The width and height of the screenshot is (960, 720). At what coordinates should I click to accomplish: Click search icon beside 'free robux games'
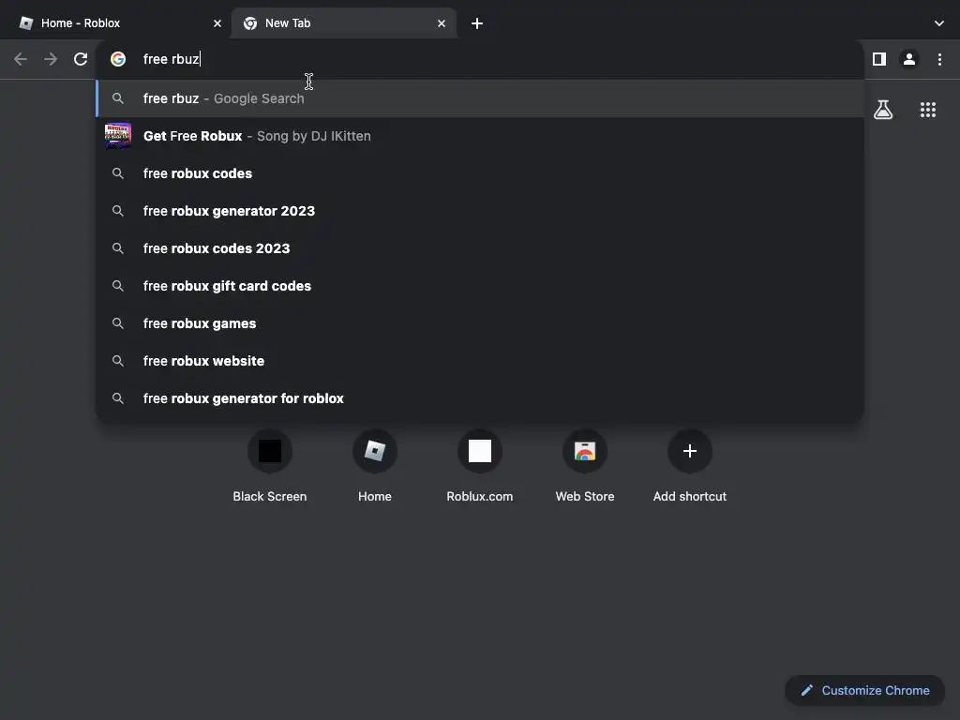click(118, 323)
